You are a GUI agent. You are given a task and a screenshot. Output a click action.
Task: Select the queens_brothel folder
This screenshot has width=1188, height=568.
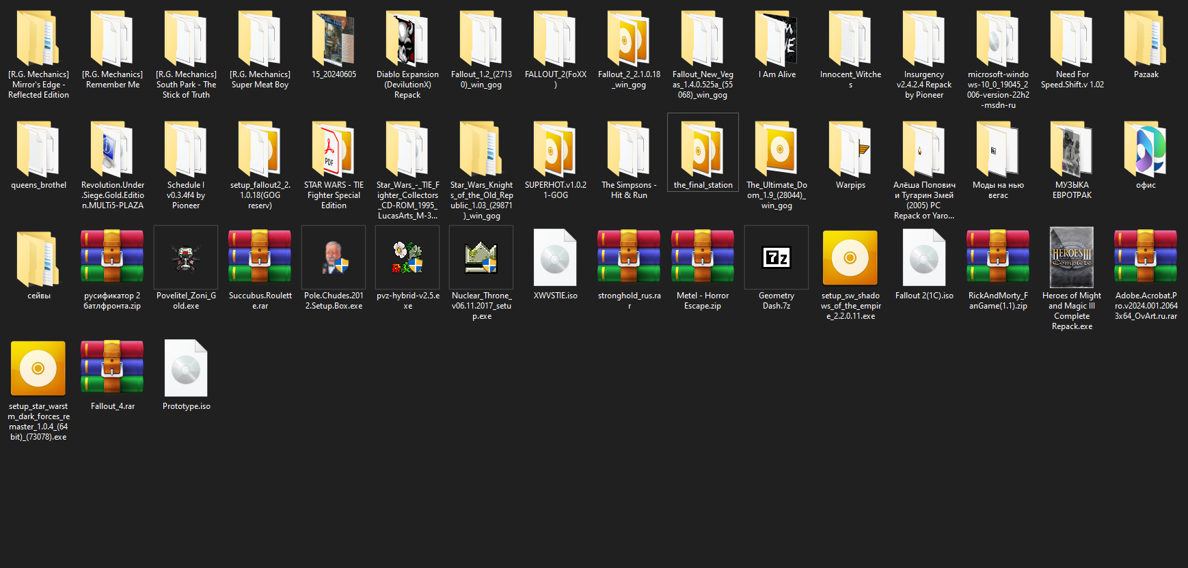38,156
